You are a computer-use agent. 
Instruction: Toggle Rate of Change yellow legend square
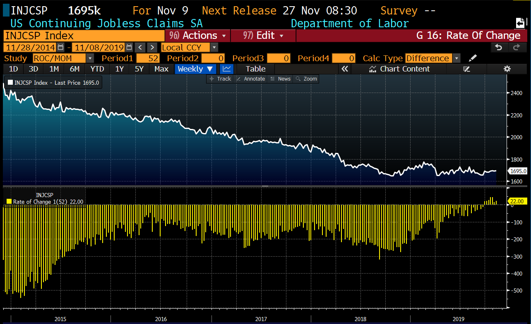(9, 202)
